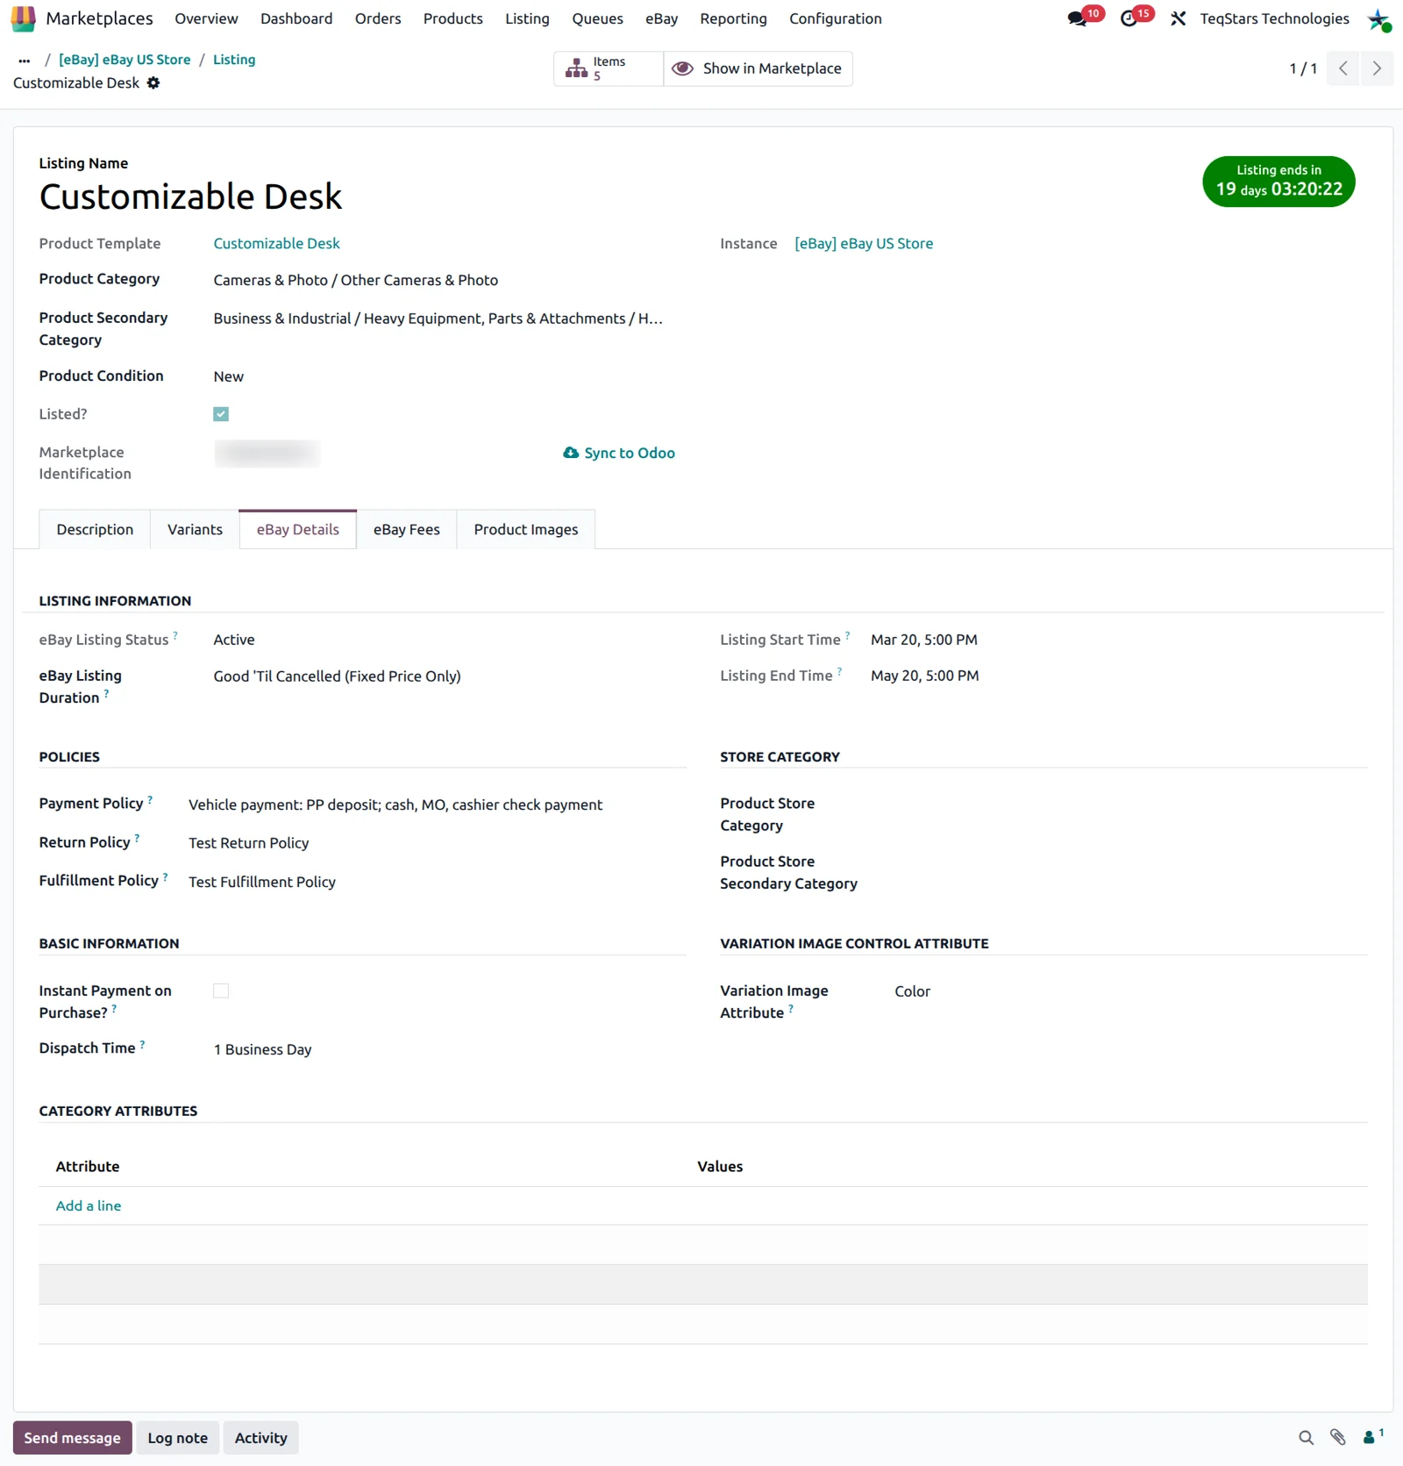Open the Customizable Desk product template link
This screenshot has height=1466, width=1403.
(276, 243)
